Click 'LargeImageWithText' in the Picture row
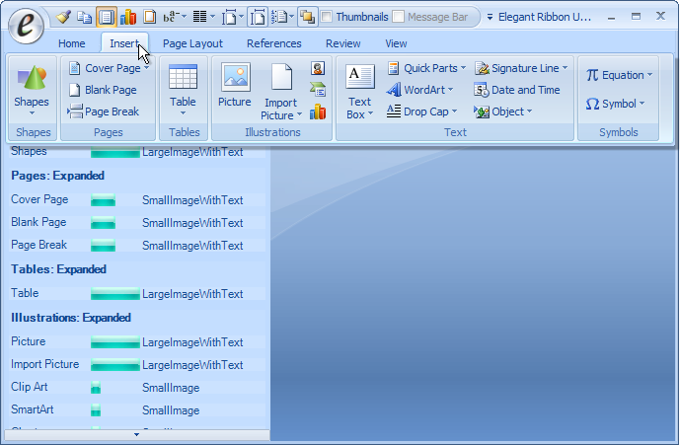Viewport: 680px width, 445px height. 192,342
